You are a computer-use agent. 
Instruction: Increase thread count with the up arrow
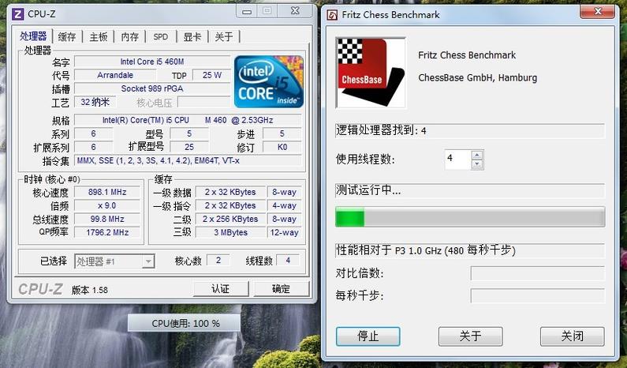(x=476, y=155)
